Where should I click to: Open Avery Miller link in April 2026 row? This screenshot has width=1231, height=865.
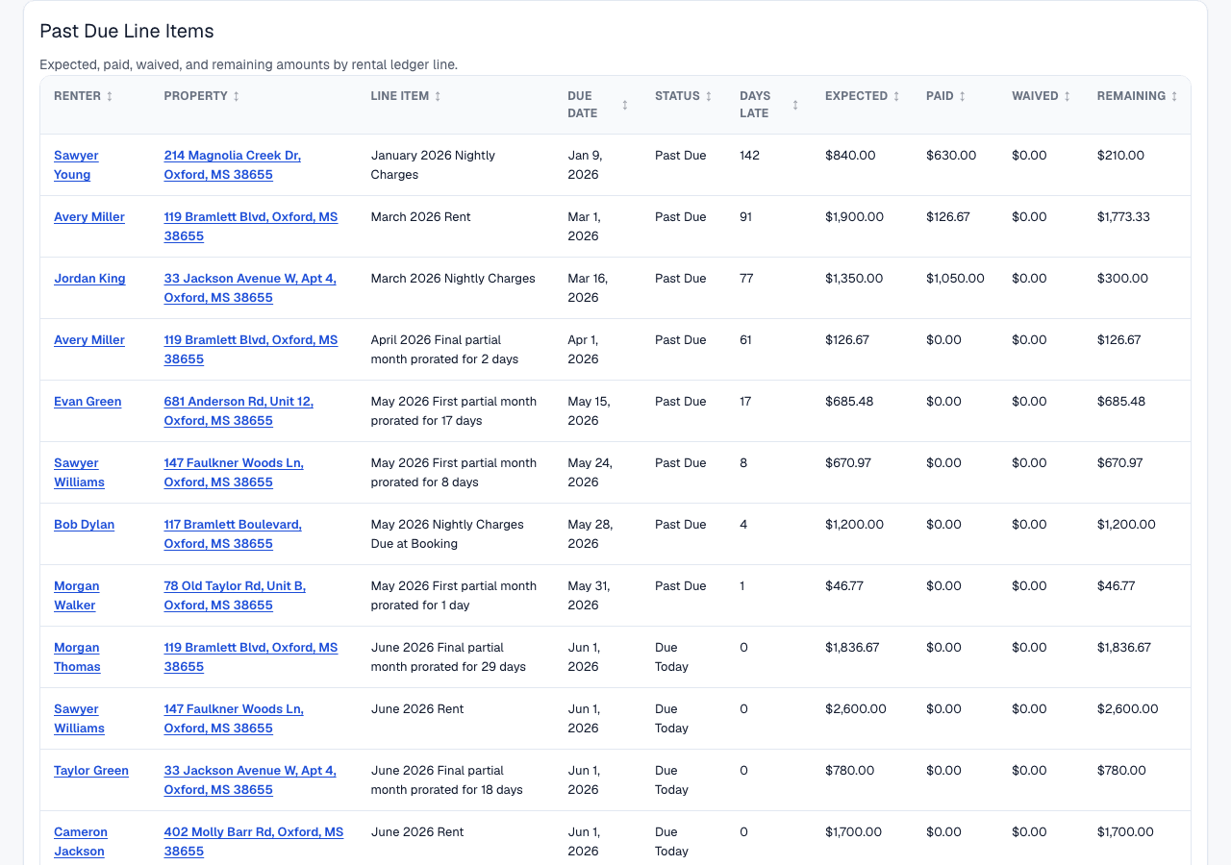89,340
